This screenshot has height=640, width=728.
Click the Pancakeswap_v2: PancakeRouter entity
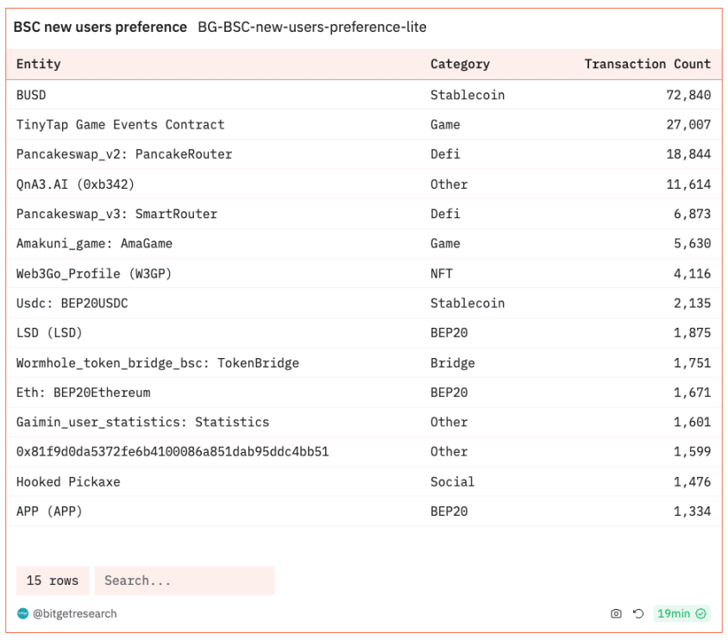(x=124, y=154)
